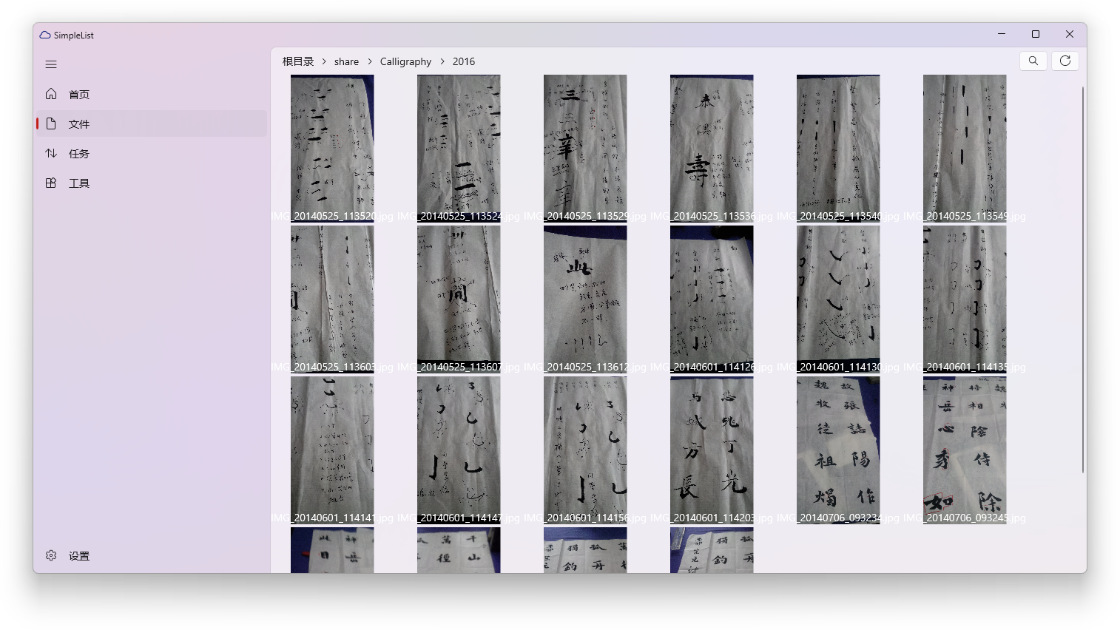Go to 根目录 in the breadcrumb
This screenshot has width=1120, height=630.
[x=298, y=61]
